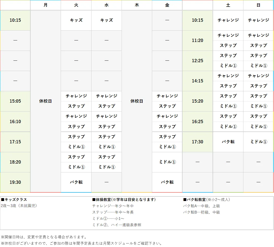Select Saturday's 10:15 チャレンジ class
The width and height of the screenshot is (274, 247).
pyautogui.click(x=228, y=20)
